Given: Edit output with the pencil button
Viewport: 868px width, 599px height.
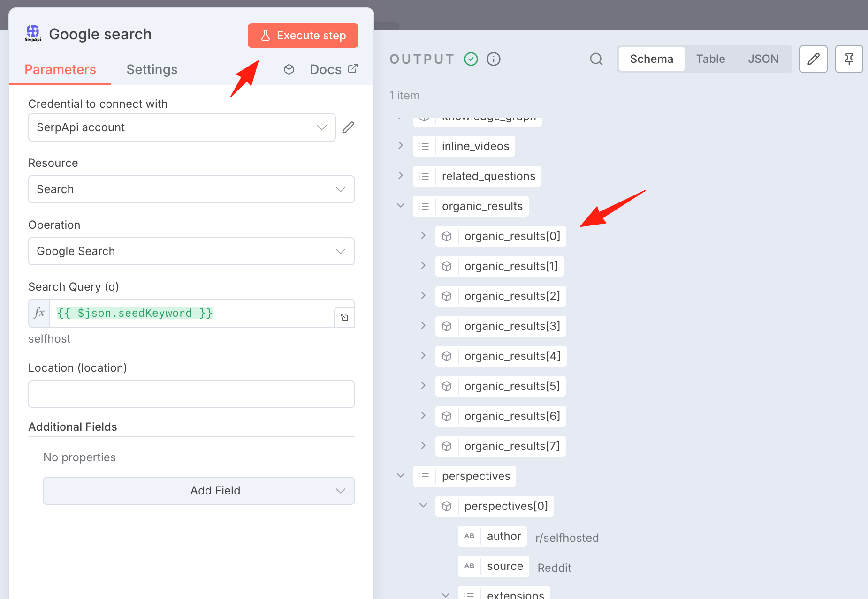Looking at the screenshot, I should (x=814, y=59).
